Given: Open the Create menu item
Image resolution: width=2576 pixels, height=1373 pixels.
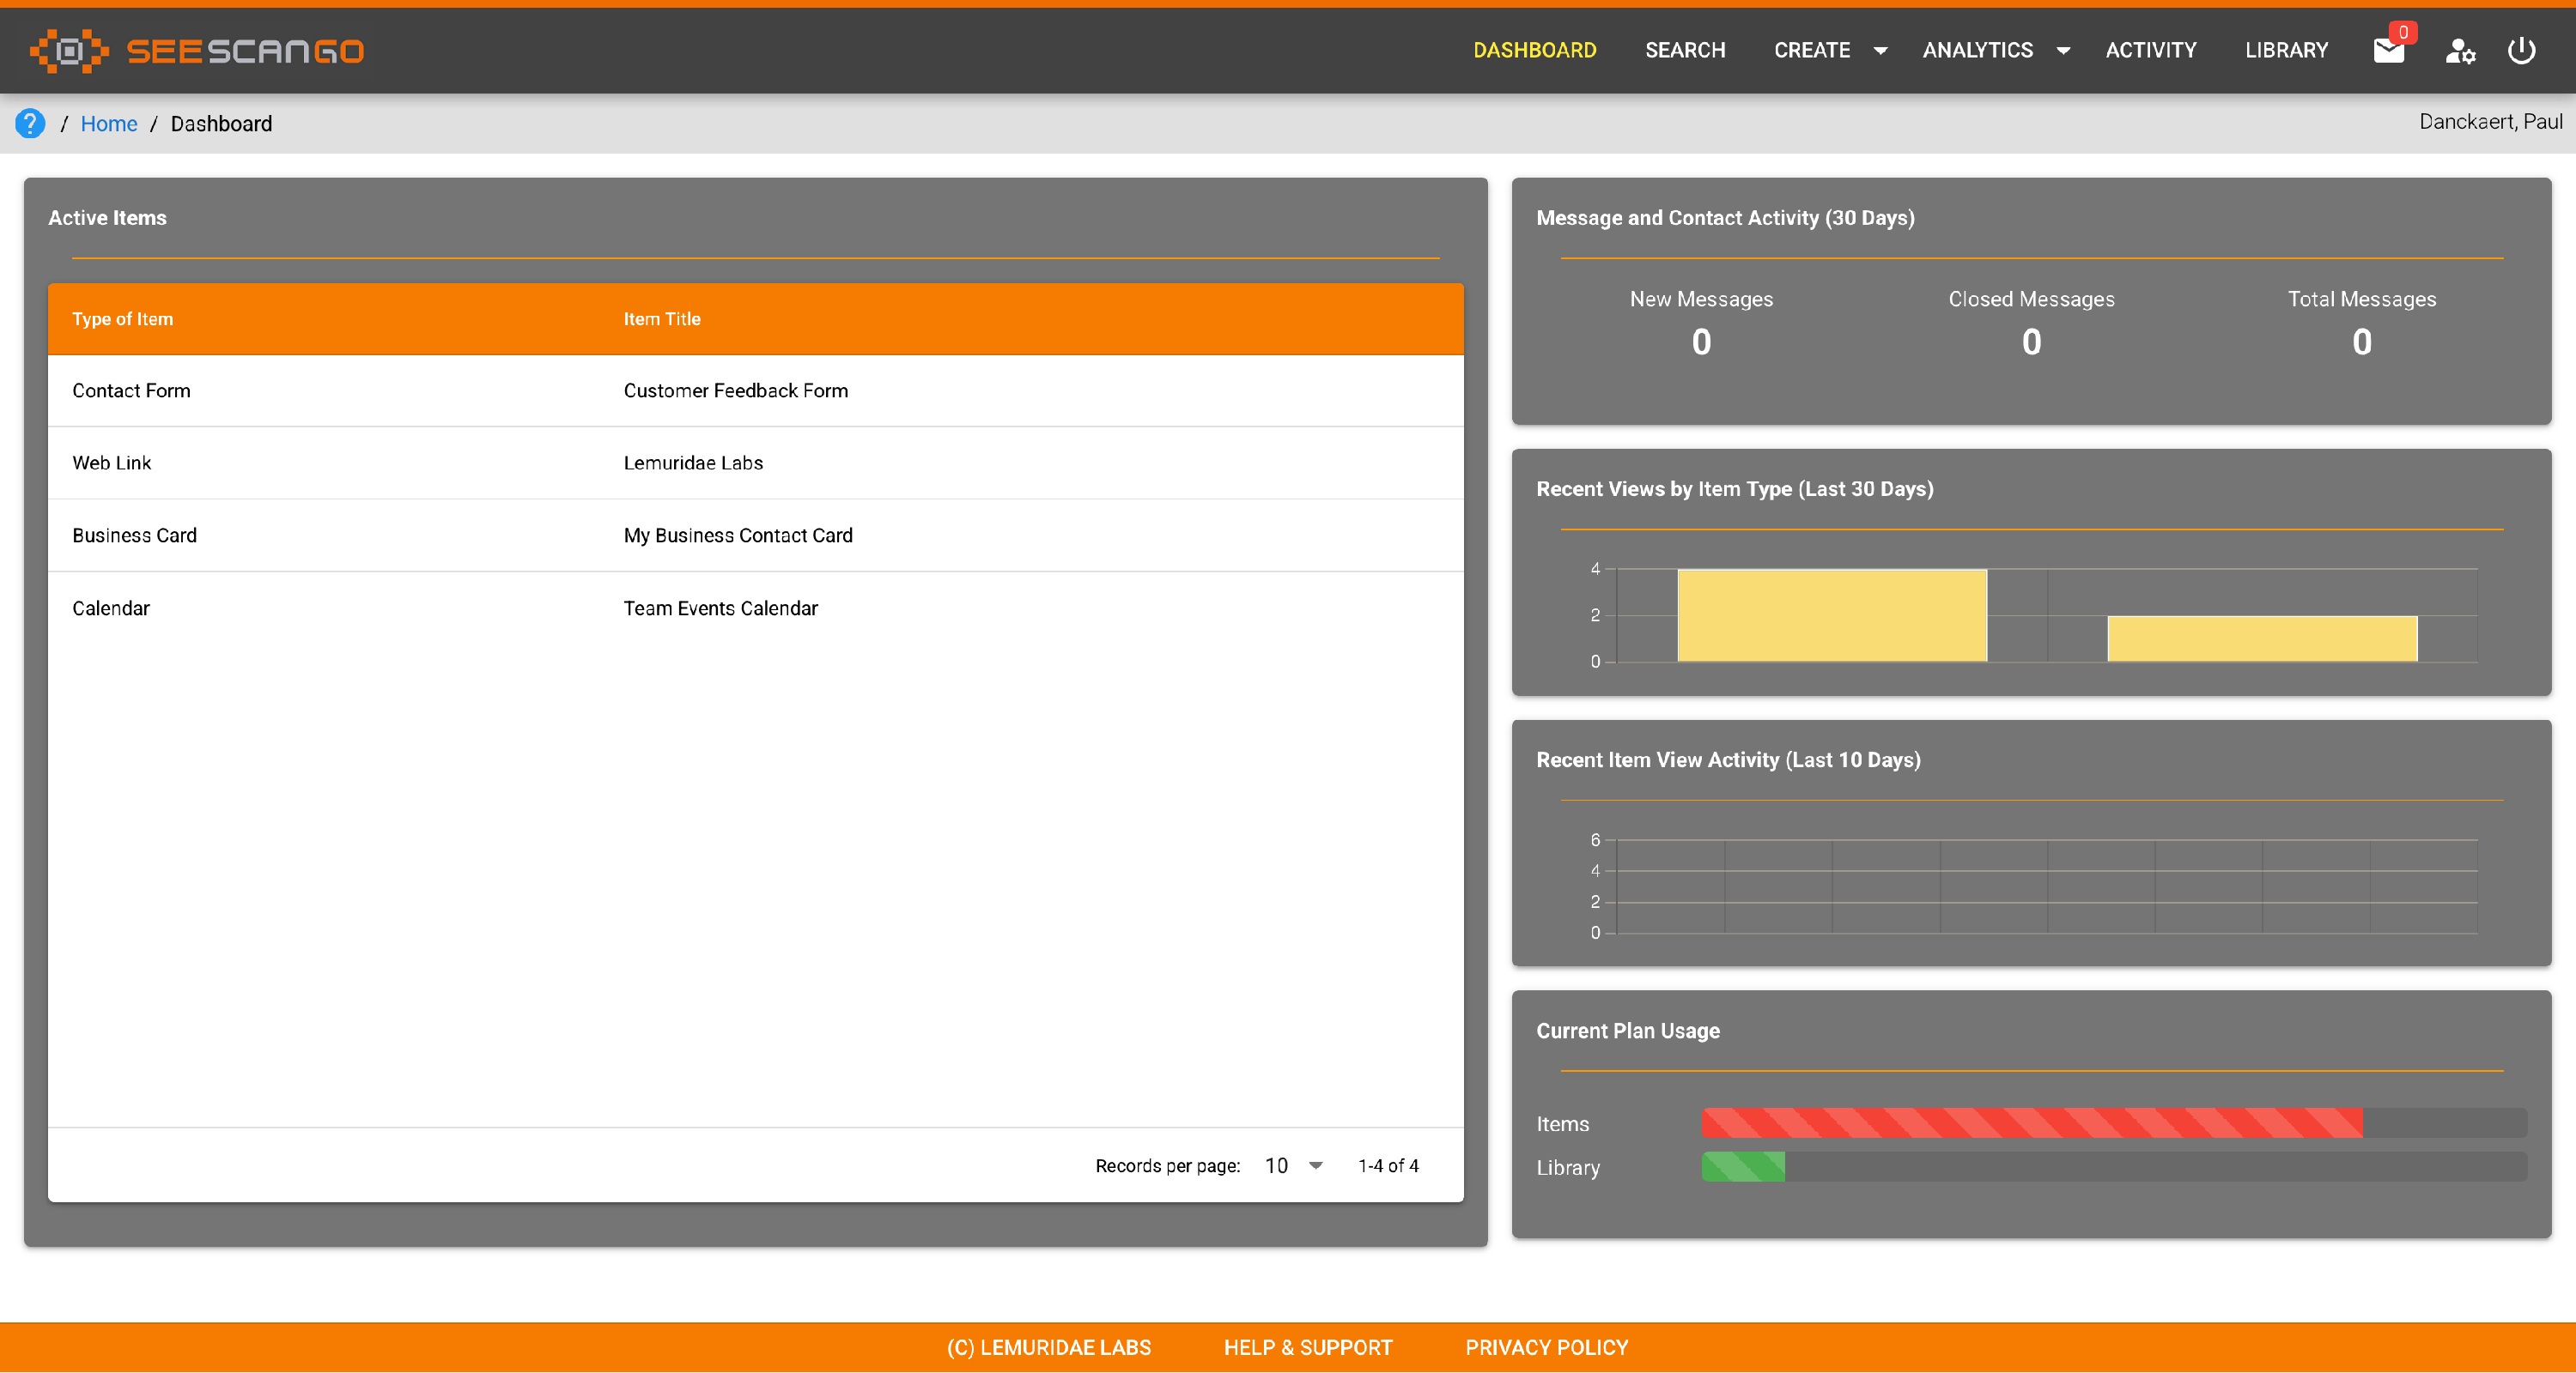Looking at the screenshot, I should coord(1811,50).
